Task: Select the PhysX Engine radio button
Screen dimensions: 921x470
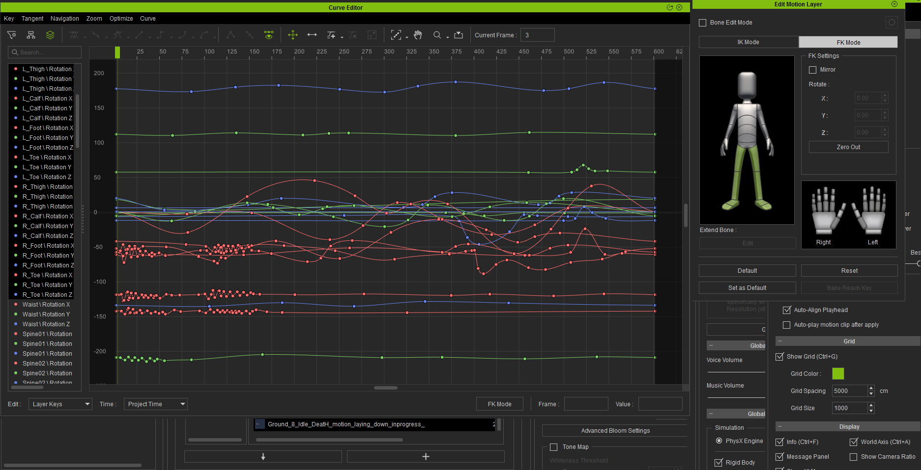Action: [719, 441]
